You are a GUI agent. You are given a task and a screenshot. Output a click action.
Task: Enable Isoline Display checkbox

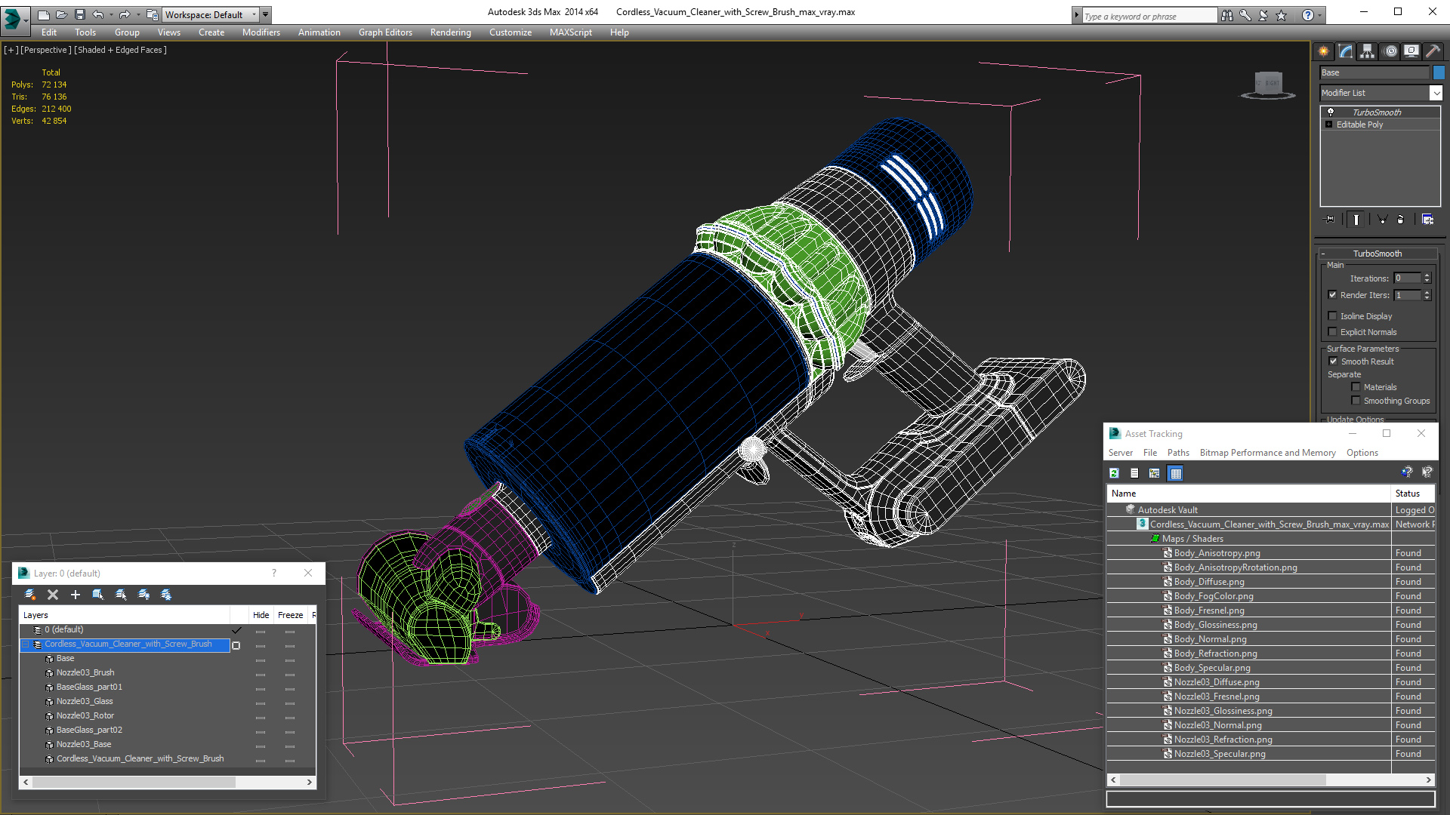[1333, 316]
